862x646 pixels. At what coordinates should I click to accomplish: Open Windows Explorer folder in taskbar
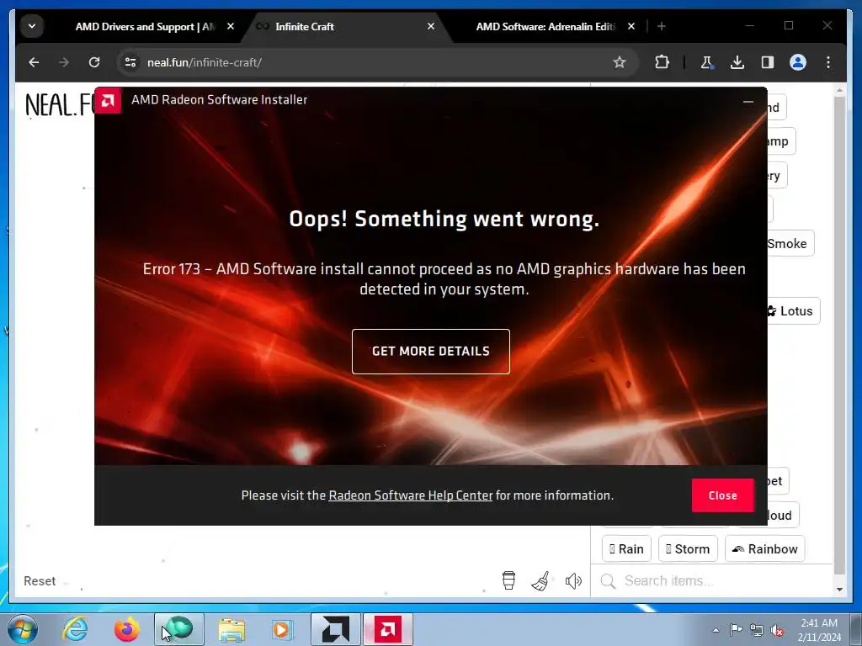coord(231,629)
